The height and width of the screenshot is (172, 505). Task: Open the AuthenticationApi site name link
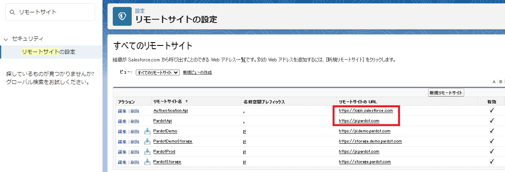pos(171,111)
